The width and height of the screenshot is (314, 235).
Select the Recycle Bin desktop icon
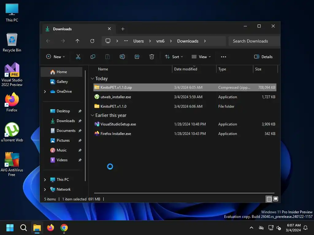[x=12, y=43]
